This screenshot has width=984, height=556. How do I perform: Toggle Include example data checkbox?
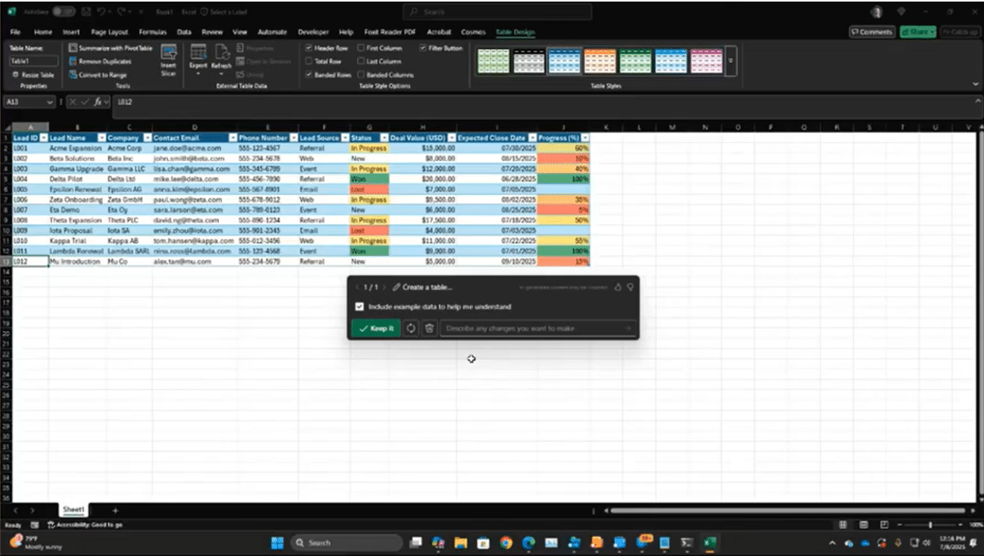click(x=359, y=306)
